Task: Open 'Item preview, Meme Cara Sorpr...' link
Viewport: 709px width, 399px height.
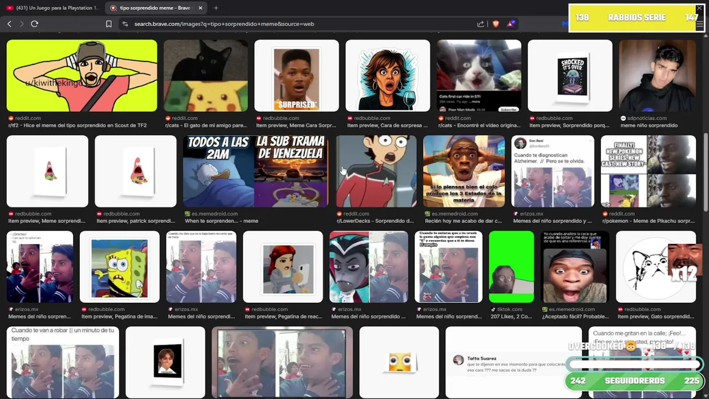Action: click(x=296, y=125)
